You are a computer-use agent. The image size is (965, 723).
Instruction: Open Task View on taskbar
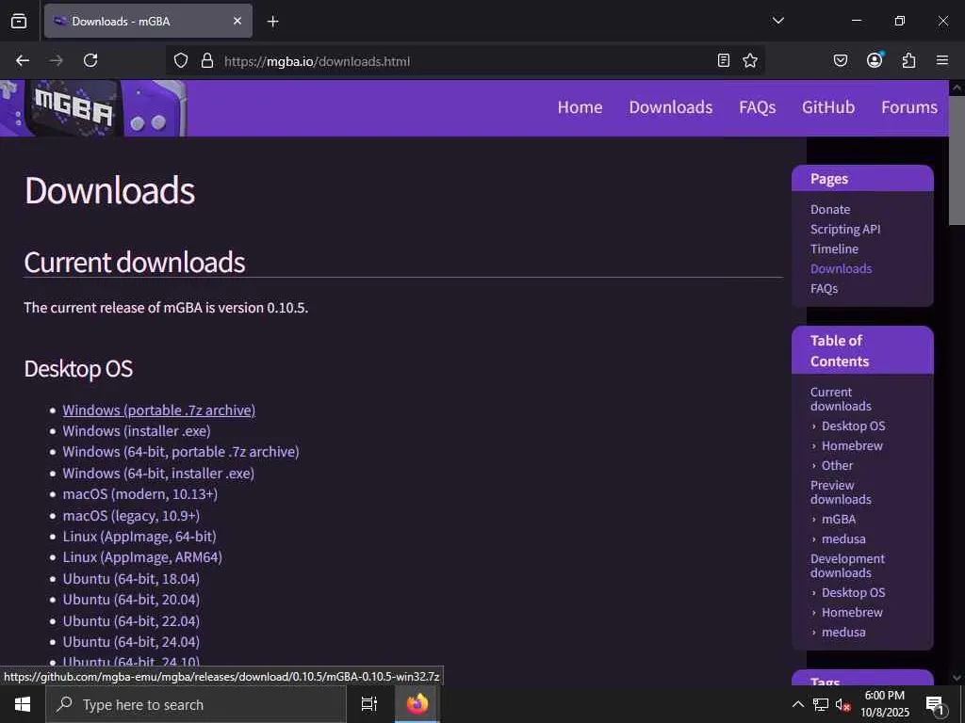coord(369,704)
